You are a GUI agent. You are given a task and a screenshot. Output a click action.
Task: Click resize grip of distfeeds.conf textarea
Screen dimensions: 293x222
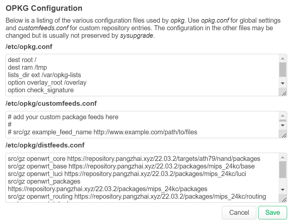pos(284,200)
